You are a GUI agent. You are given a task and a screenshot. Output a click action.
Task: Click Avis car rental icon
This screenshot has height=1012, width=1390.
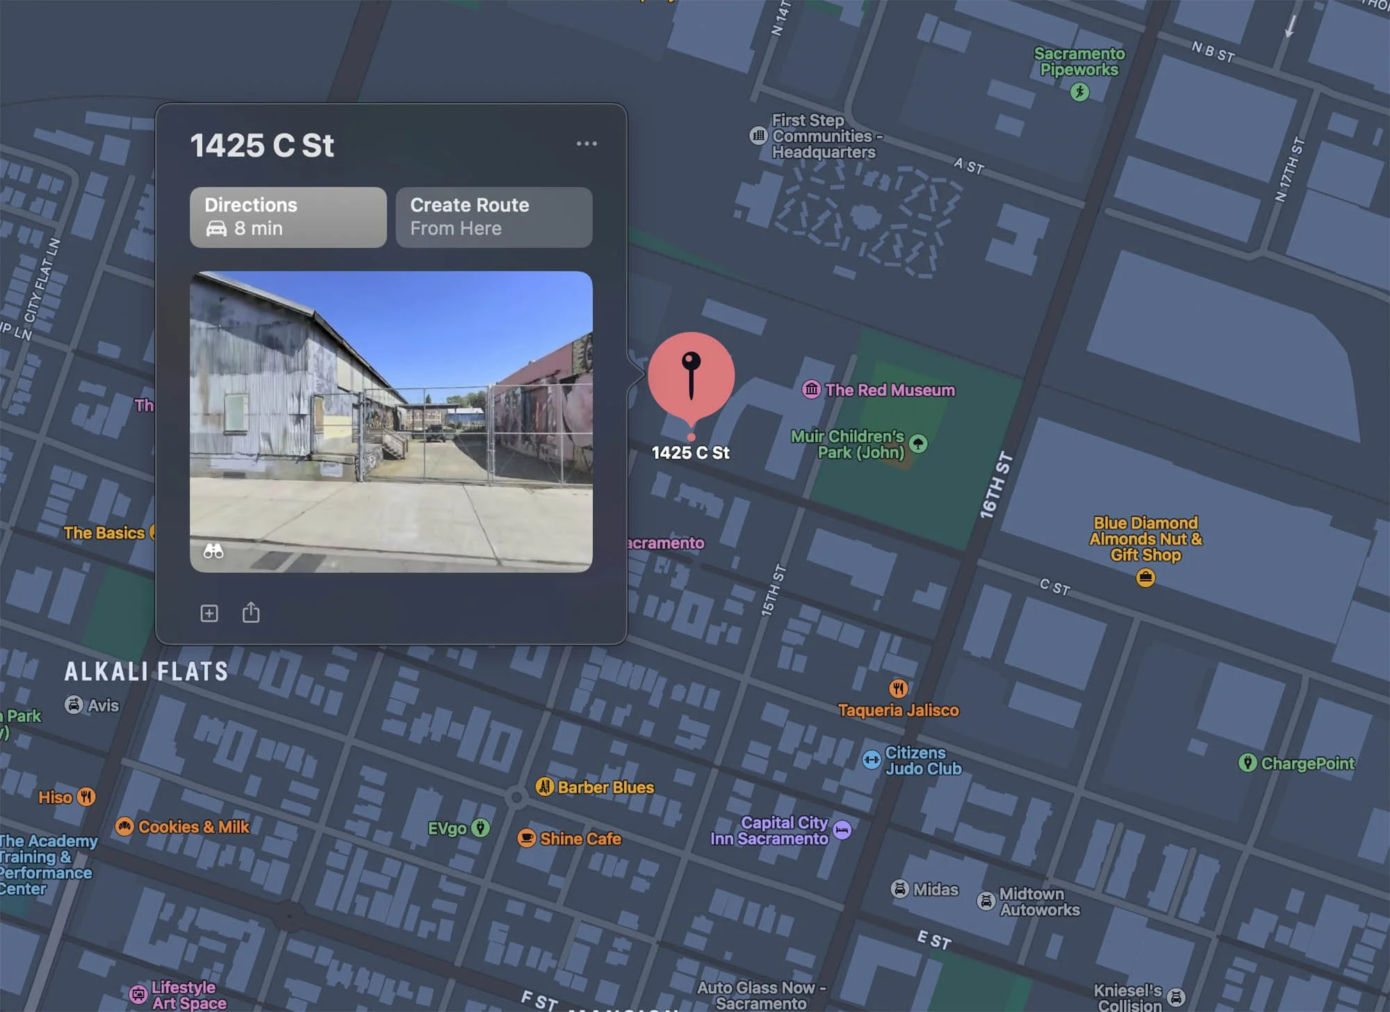(x=74, y=704)
